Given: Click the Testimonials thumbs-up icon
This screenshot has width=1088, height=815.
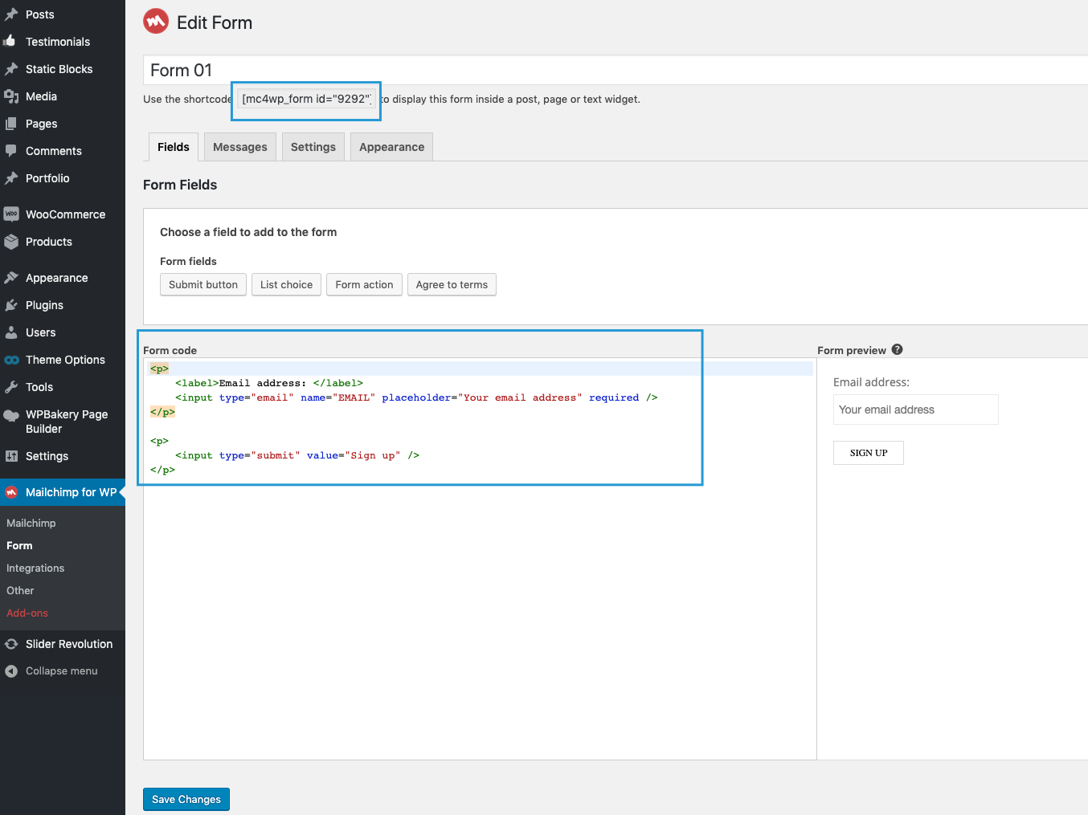Looking at the screenshot, I should point(10,40).
